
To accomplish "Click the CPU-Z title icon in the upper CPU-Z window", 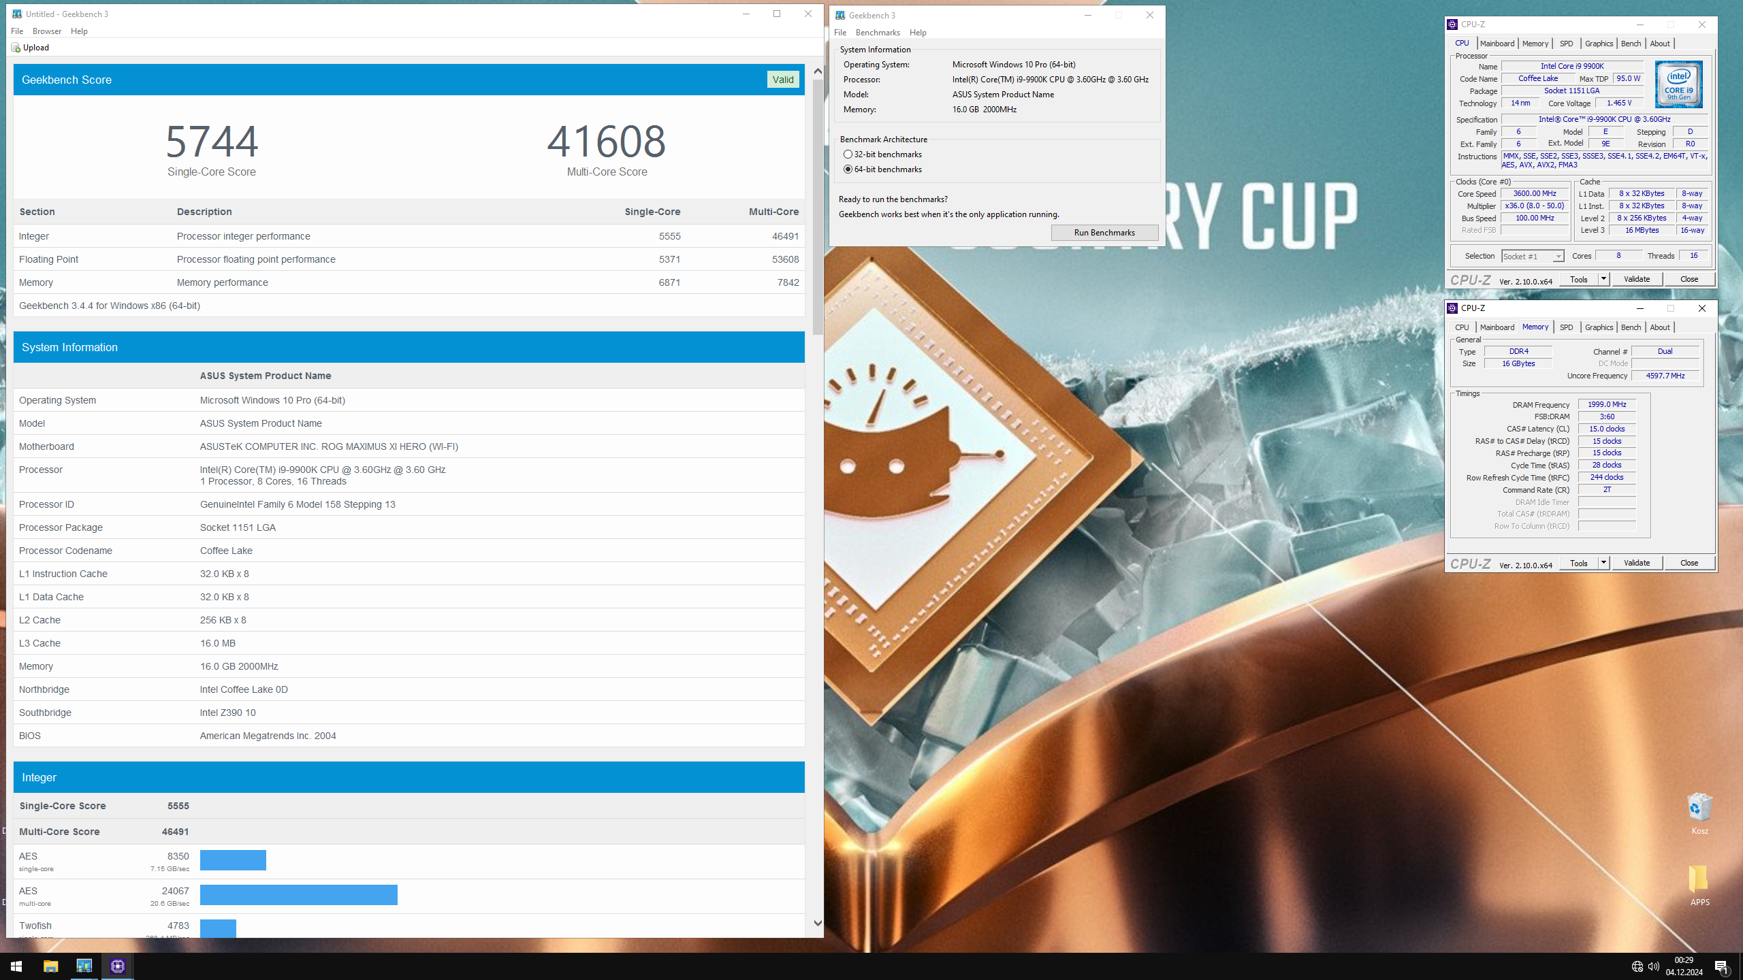I will [x=1452, y=24].
